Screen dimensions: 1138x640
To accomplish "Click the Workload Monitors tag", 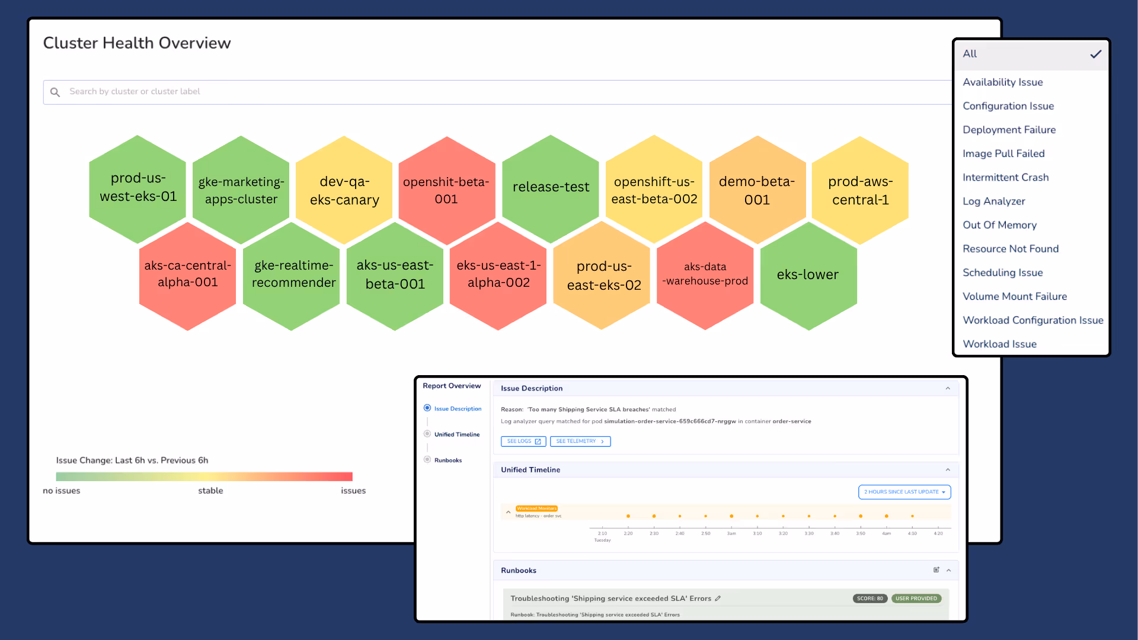I will (x=536, y=508).
